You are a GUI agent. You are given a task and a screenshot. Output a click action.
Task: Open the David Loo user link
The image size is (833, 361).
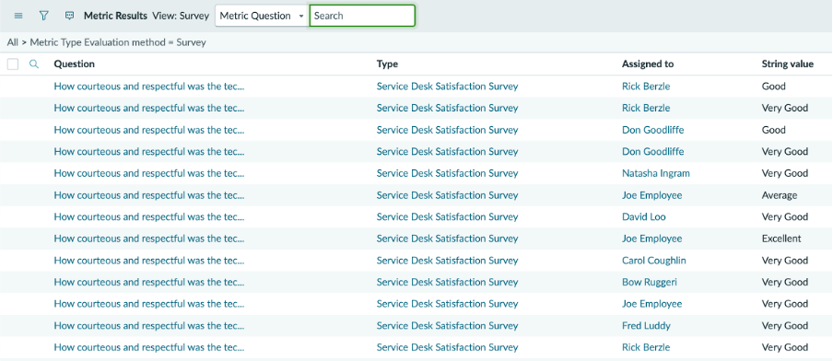(644, 216)
